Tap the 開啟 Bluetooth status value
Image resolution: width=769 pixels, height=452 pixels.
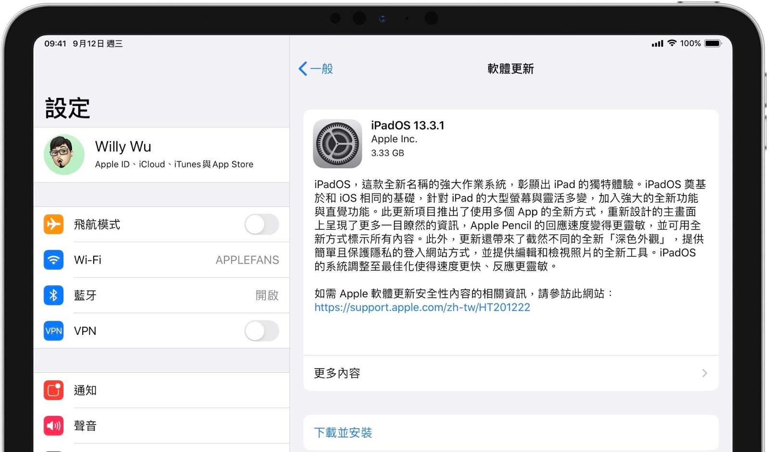point(267,295)
